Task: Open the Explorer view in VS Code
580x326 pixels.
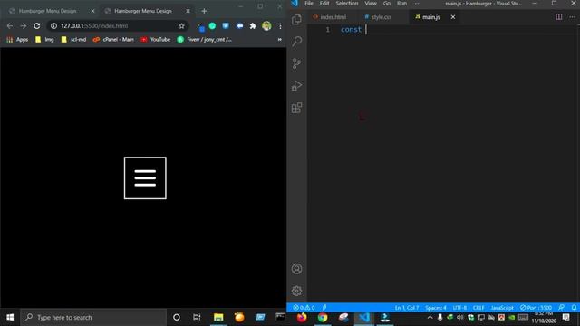Action: pyautogui.click(x=296, y=19)
